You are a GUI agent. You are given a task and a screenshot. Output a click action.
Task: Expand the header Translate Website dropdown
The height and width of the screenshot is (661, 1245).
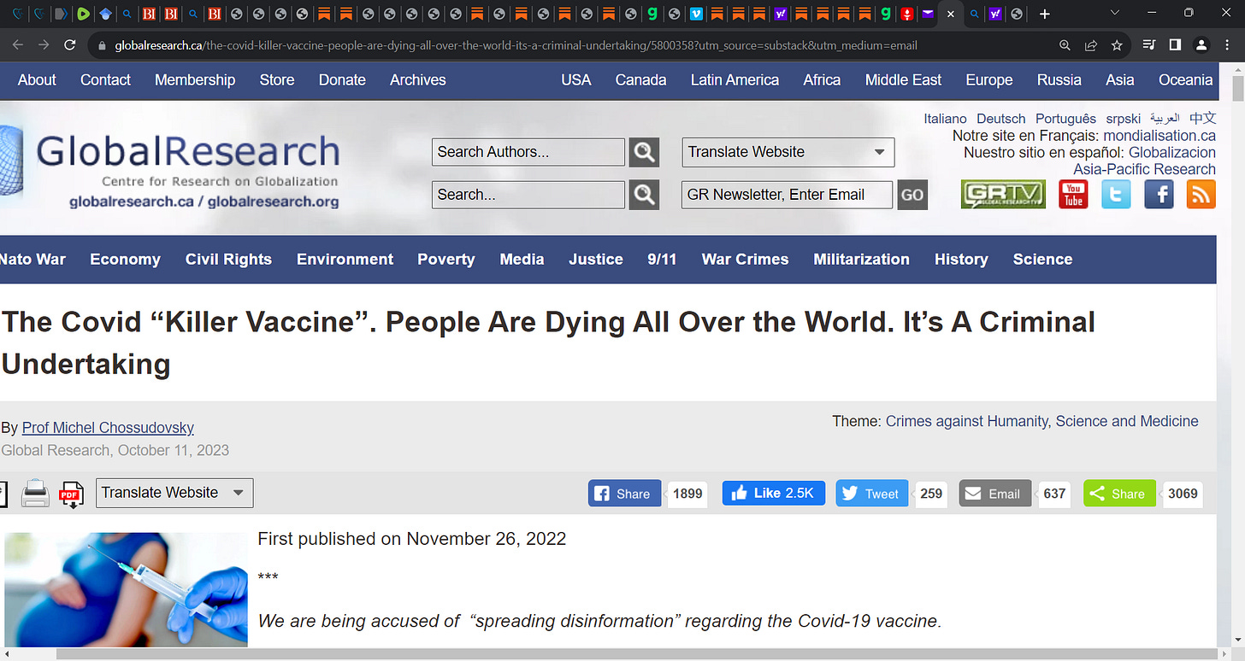pyautogui.click(x=788, y=152)
